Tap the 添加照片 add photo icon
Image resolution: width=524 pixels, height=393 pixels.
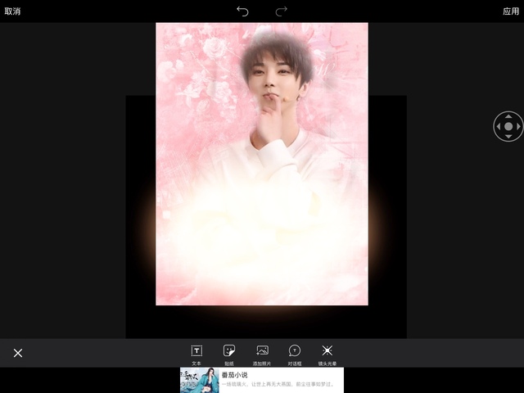click(x=262, y=351)
